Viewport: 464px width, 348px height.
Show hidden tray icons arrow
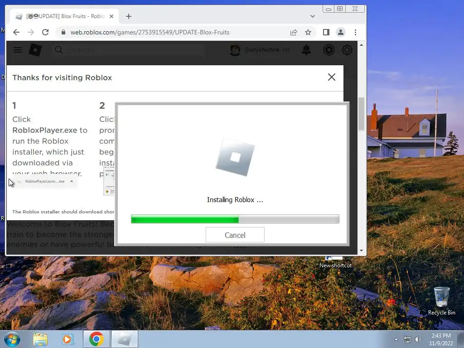coord(396,339)
